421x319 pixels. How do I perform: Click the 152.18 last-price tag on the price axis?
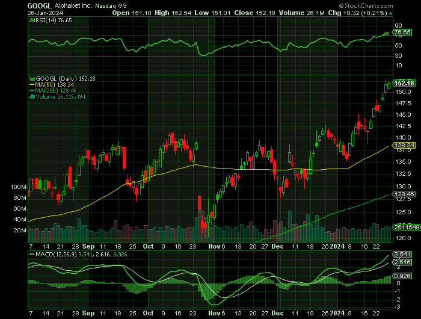(404, 83)
